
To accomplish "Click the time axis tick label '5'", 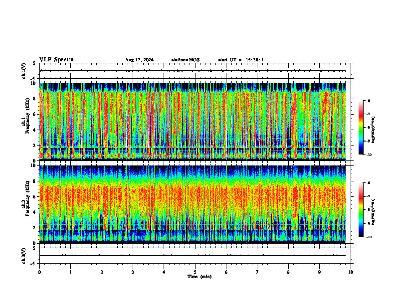I will pyautogui.click(x=195, y=272).
